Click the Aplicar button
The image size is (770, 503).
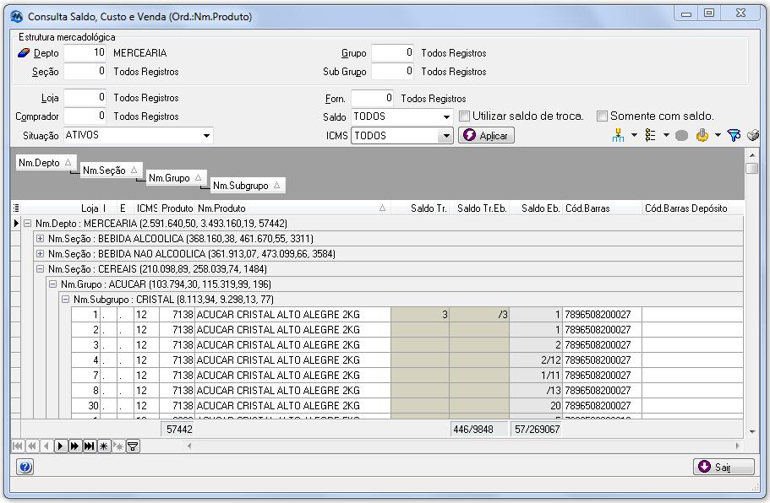[x=486, y=135]
